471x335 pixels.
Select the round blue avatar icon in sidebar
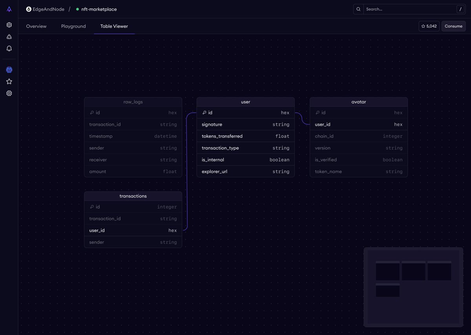(x=9, y=70)
